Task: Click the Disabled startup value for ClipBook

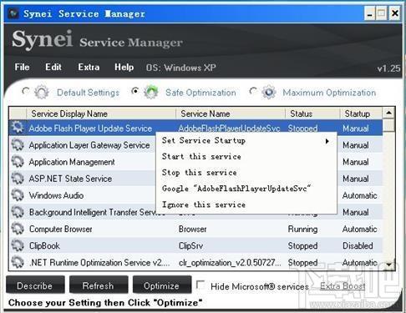Action: point(358,245)
